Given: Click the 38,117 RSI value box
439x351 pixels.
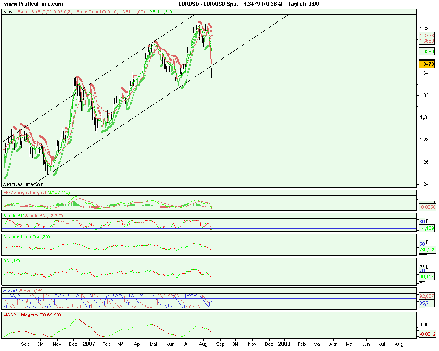Looking at the screenshot, I should tap(427, 276).
